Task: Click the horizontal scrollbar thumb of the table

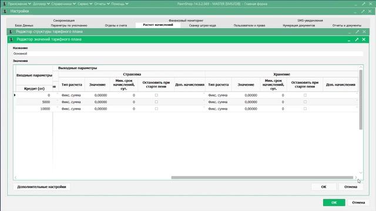Action: point(262,178)
